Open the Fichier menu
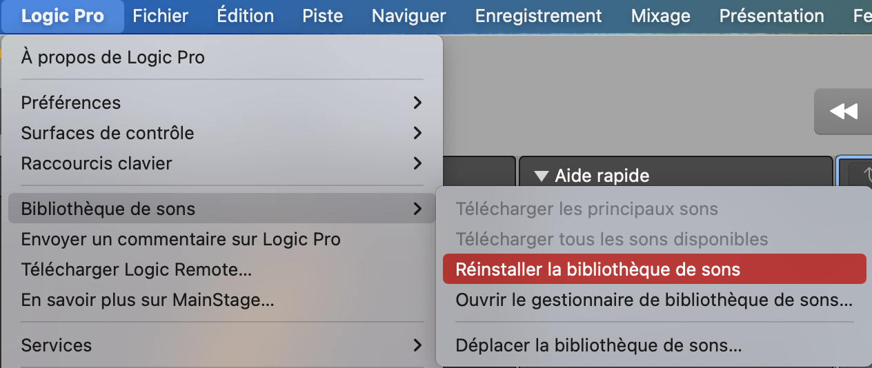Screen dimensions: 872x368 (x=160, y=16)
